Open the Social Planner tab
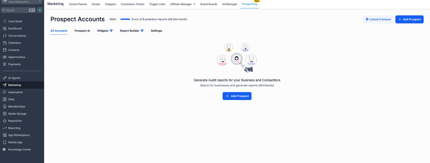 78,4
